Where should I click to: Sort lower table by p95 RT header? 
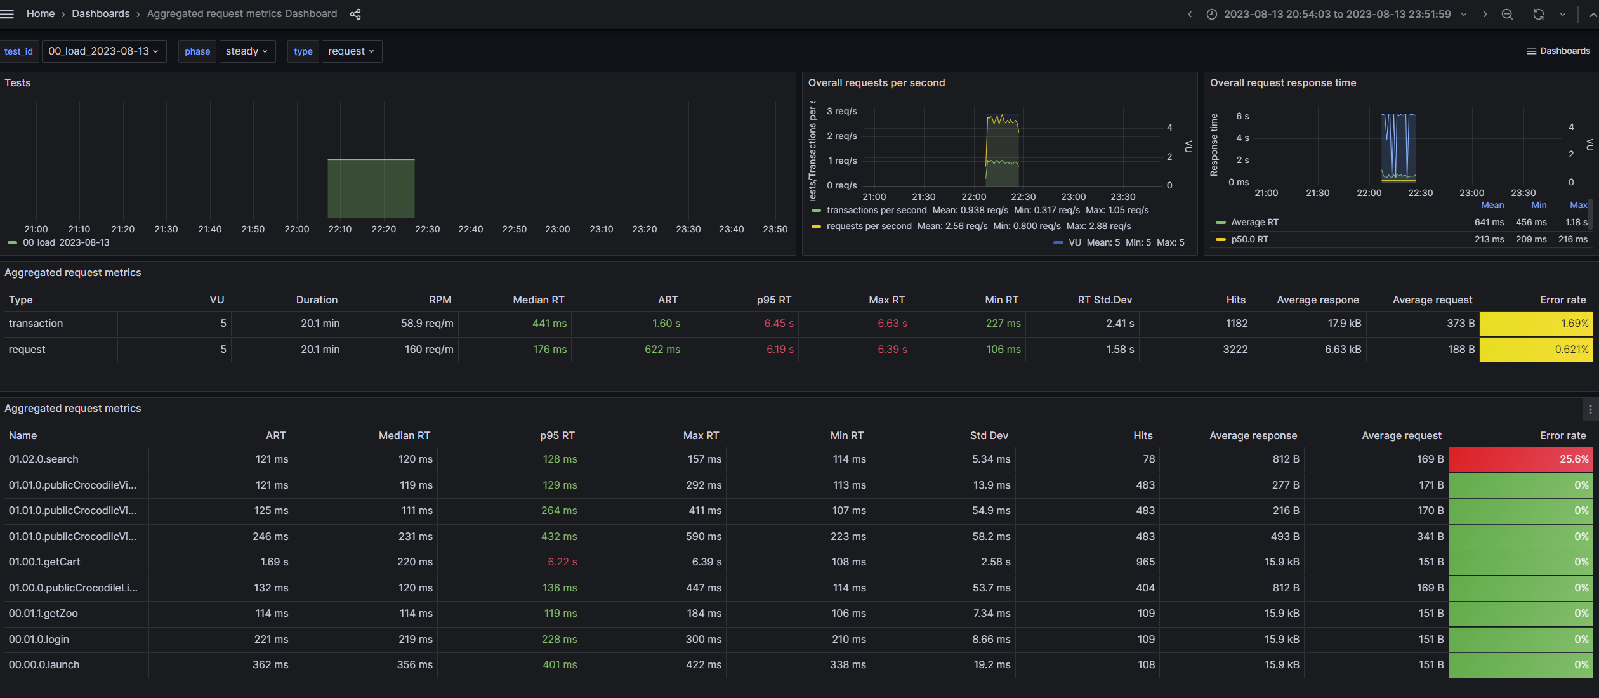coord(557,435)
